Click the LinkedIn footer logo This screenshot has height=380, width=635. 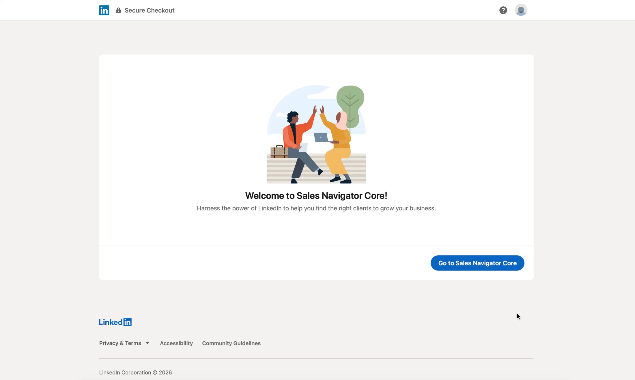click(x=115, y=322)
